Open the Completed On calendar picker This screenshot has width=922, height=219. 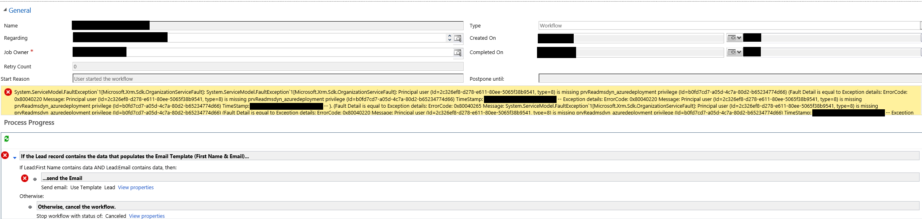(734, 52)
